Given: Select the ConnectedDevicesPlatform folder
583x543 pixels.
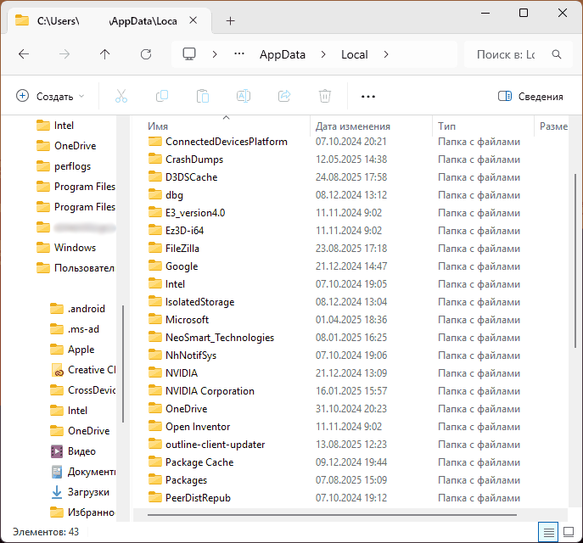Looking at the screenshot, I should coord(217,142).
